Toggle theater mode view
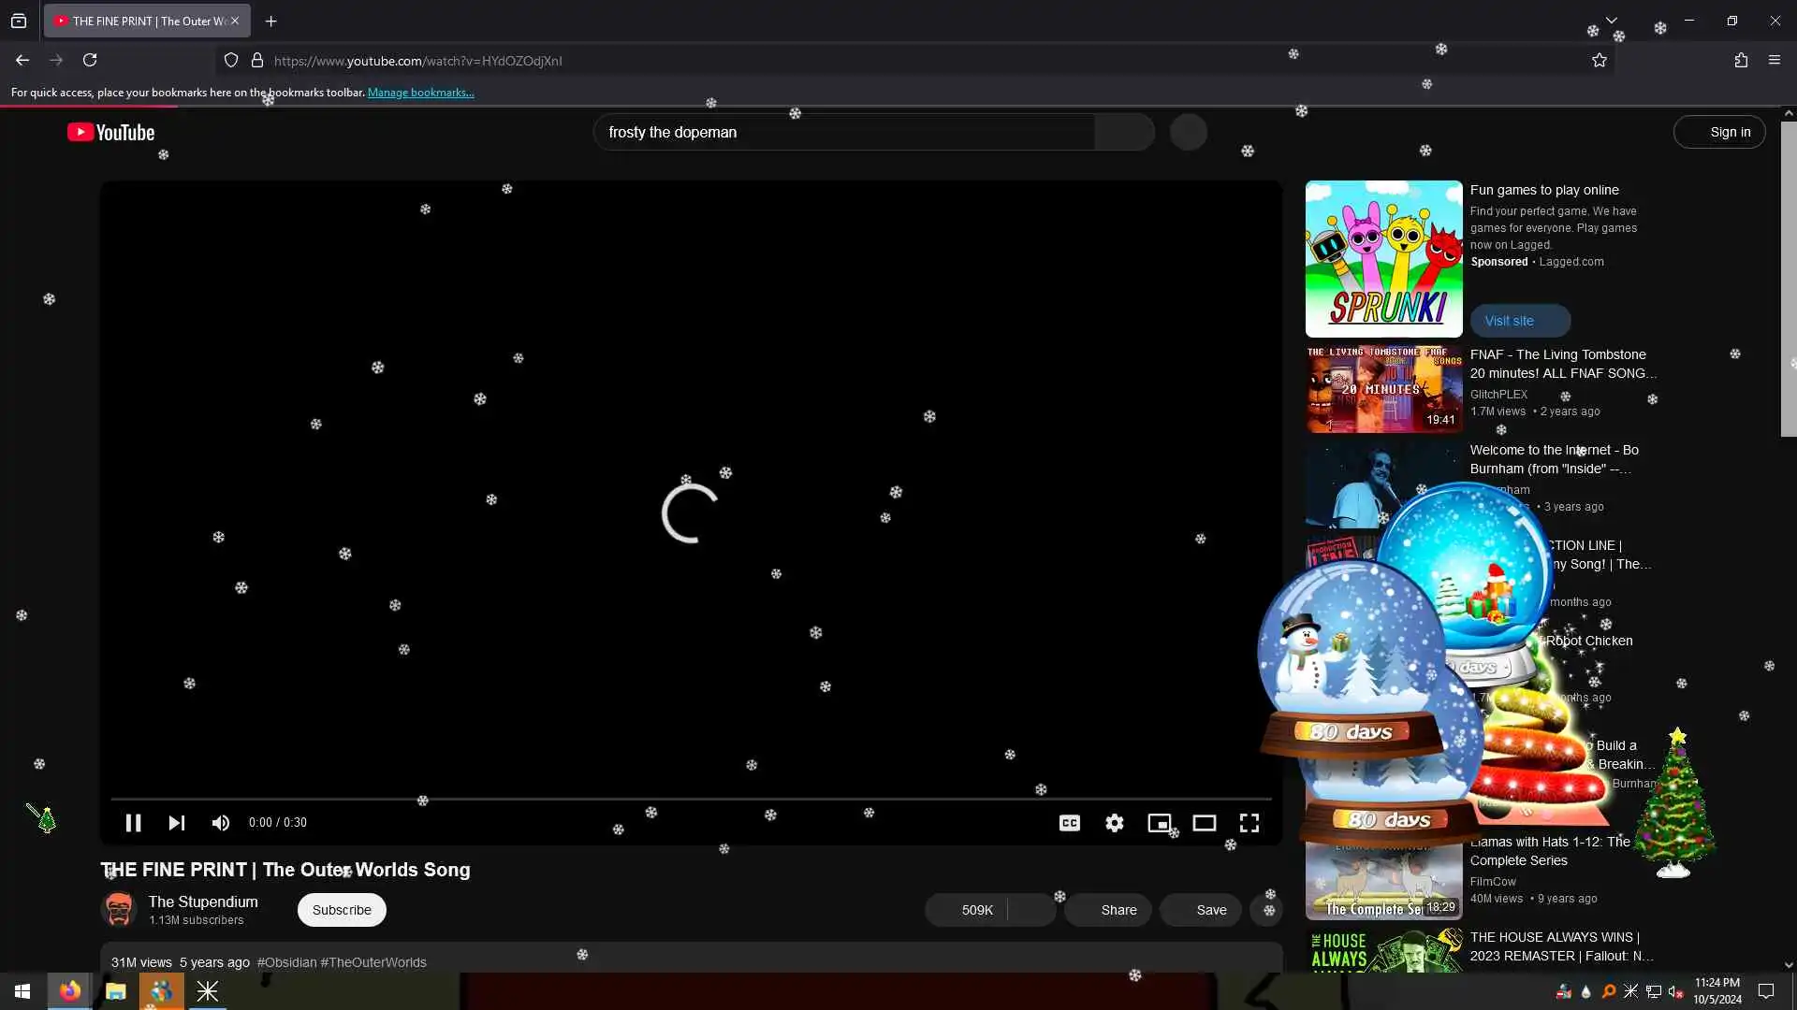 1204,823
